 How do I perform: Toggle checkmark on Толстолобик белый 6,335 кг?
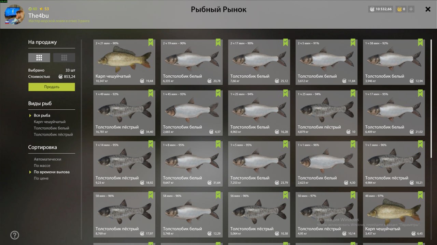click(218, 42)
